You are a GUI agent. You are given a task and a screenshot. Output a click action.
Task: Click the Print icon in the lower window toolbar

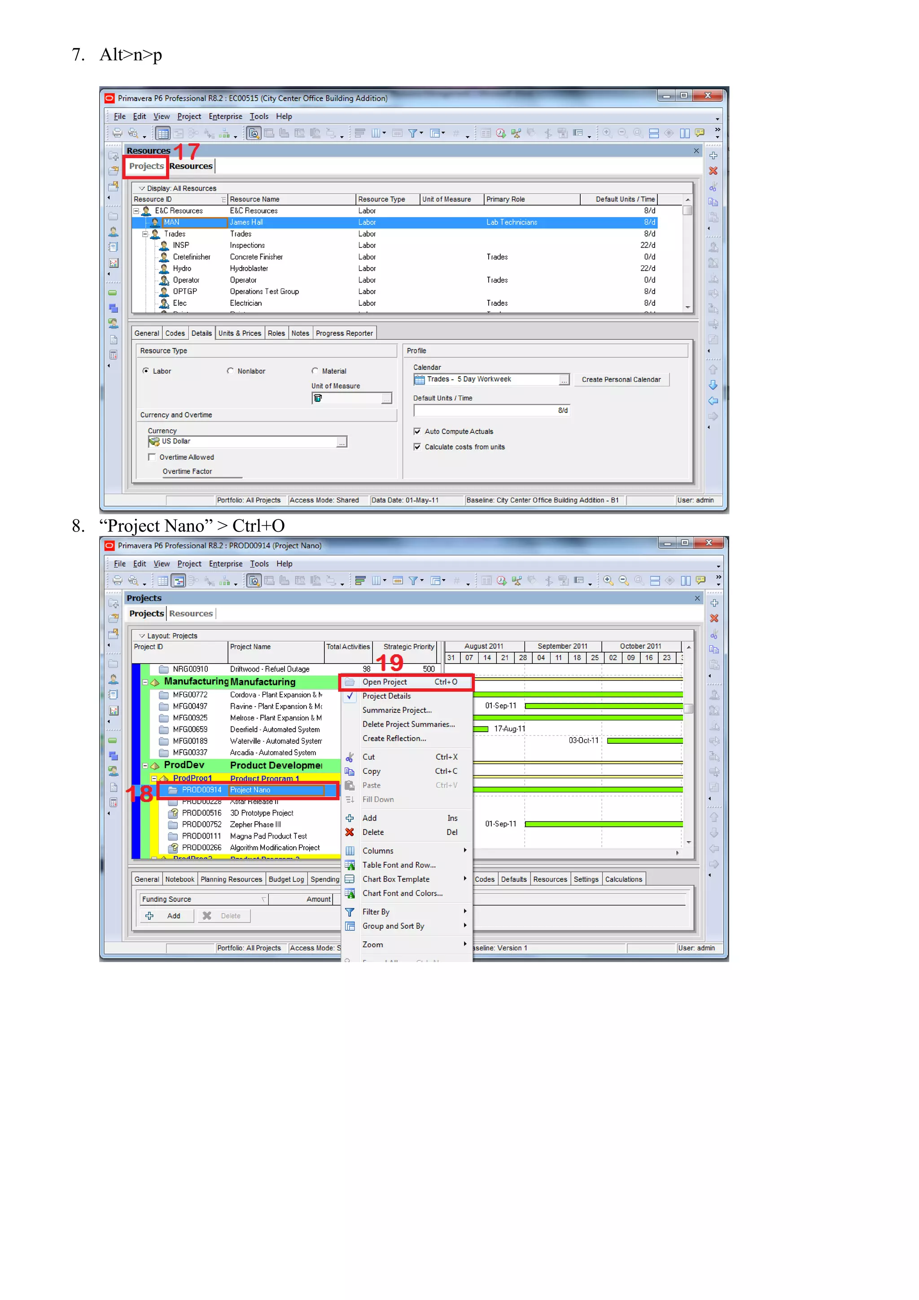coord(117,580)
